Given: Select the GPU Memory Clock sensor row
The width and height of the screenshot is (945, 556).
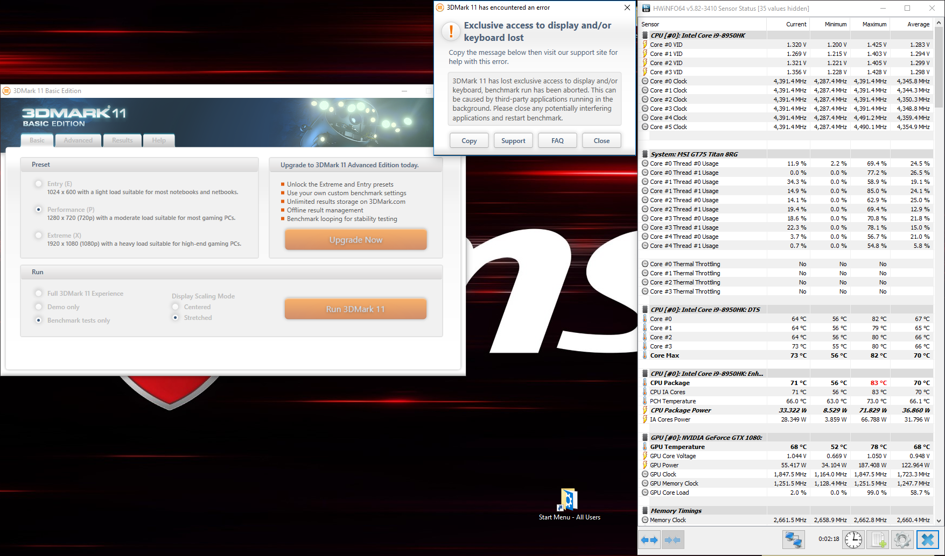Looking at the screenshot, I should point(786,483).
